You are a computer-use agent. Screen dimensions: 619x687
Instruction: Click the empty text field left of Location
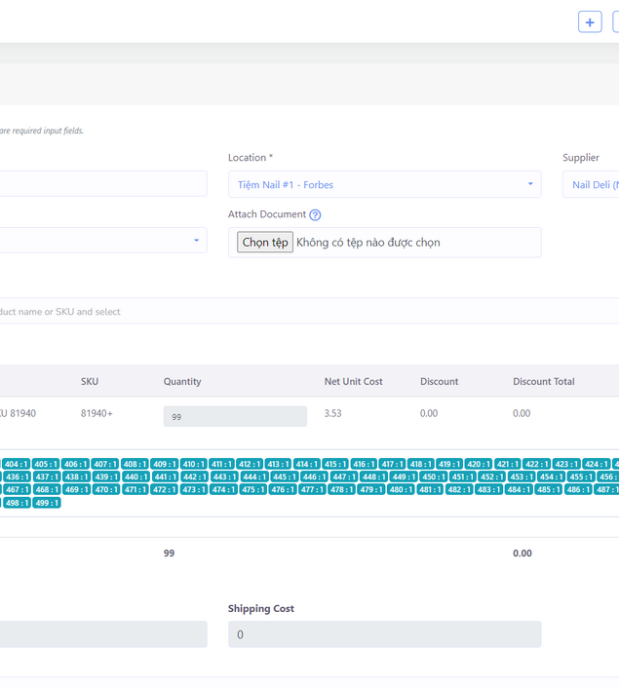point(102,184)
